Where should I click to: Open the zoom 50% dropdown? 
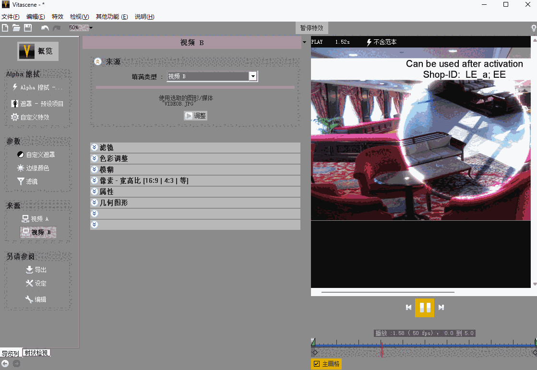click(91, 28)
